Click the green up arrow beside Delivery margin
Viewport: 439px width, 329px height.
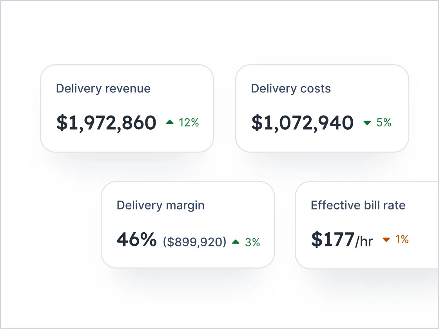tap(236, 242)
